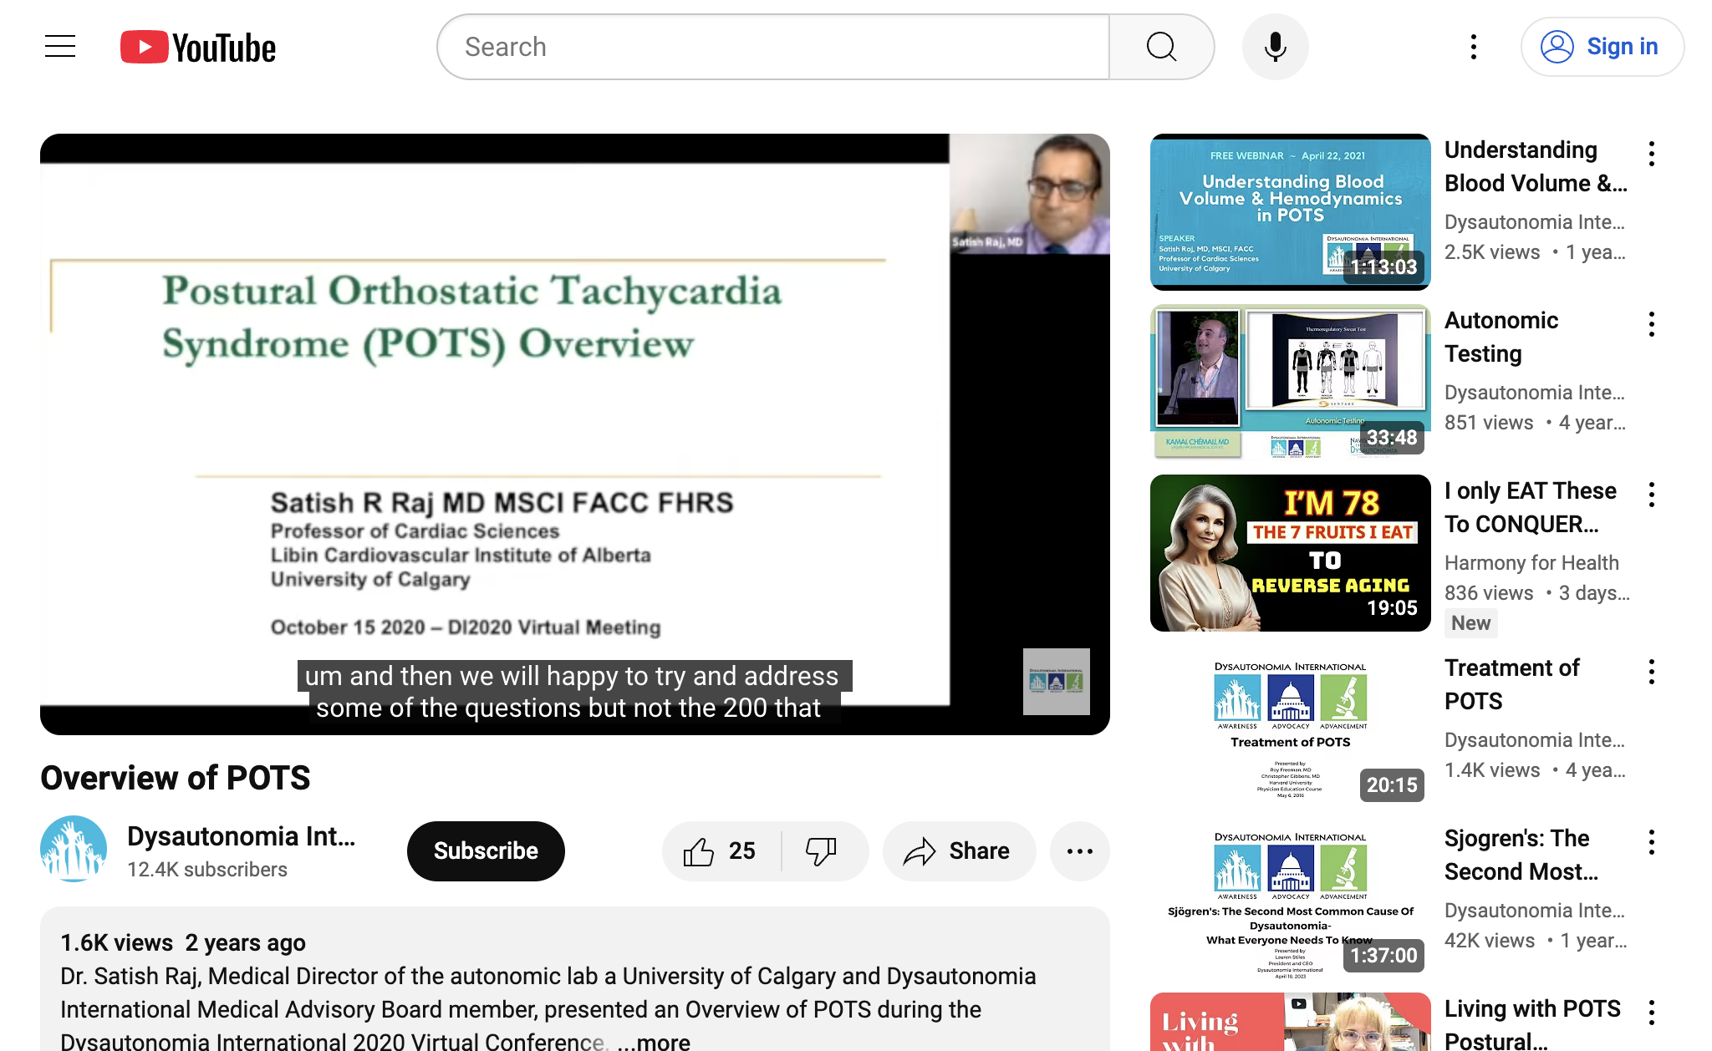This screenshot has height=1051, width=1712.
Task: Click the 1.6K views 2 years ago text
Action: pyautogui.click(x=183, y=942)
